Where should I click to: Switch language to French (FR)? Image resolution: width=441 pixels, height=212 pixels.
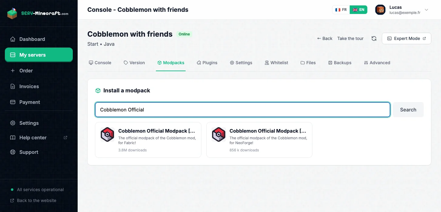point(341,10)
